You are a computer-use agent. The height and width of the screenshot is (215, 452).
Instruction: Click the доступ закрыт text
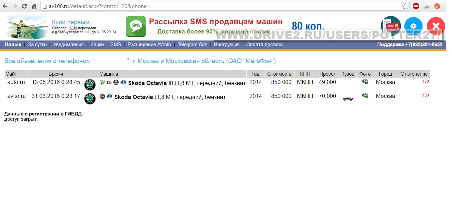pyautogui.click(x=20, y=119)
